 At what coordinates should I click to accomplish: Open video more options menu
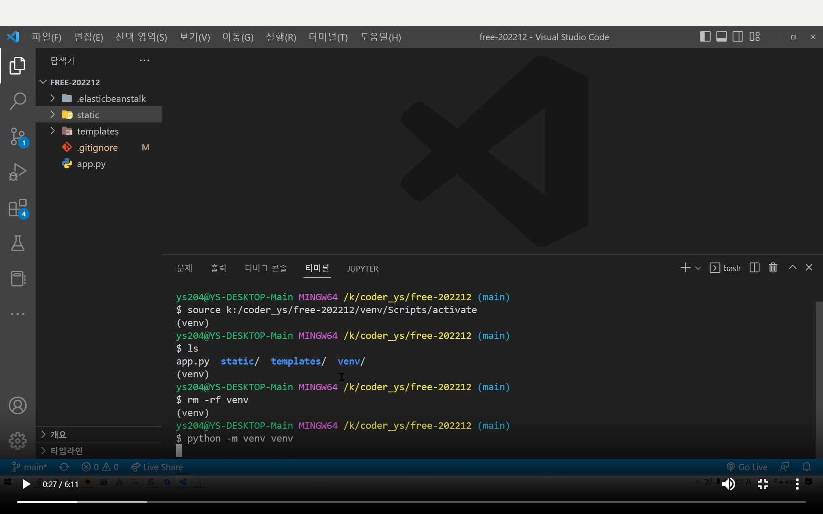pyautogui.click(x=797, y=484)
